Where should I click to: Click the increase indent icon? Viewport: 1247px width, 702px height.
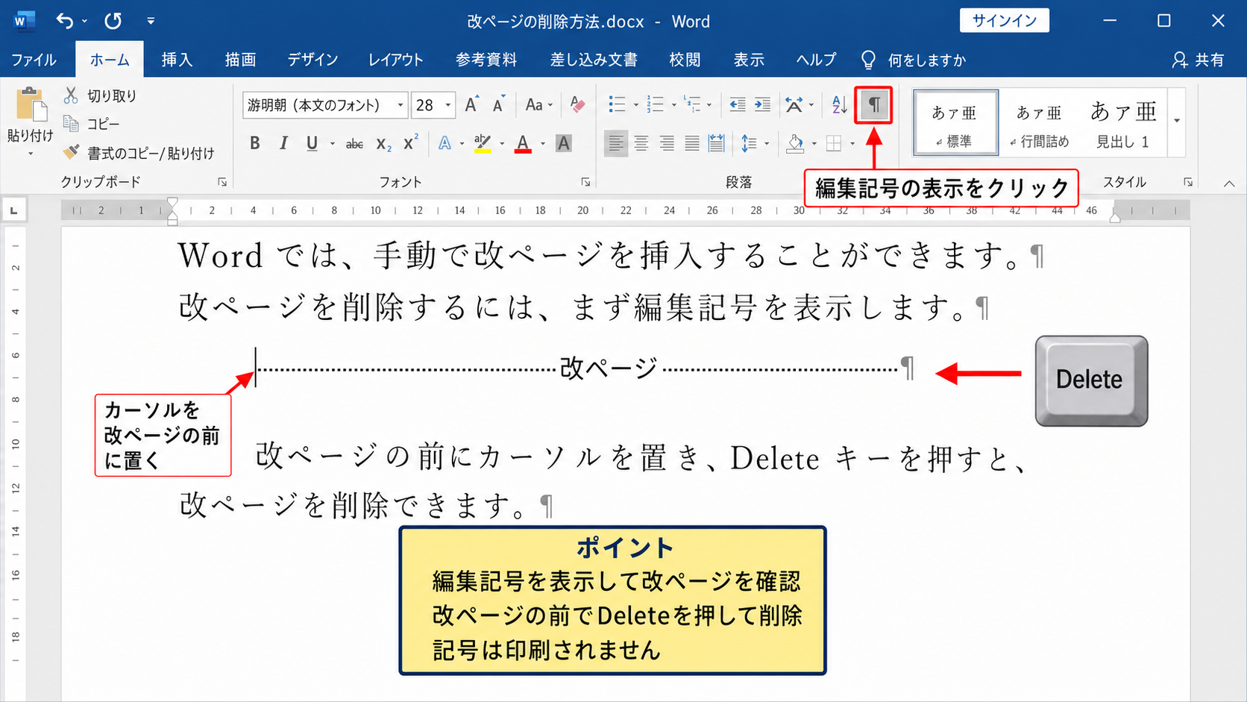tap(762, 104)
